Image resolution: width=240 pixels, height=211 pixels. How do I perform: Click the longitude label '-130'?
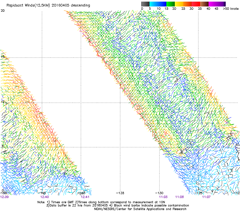[159, 193]
